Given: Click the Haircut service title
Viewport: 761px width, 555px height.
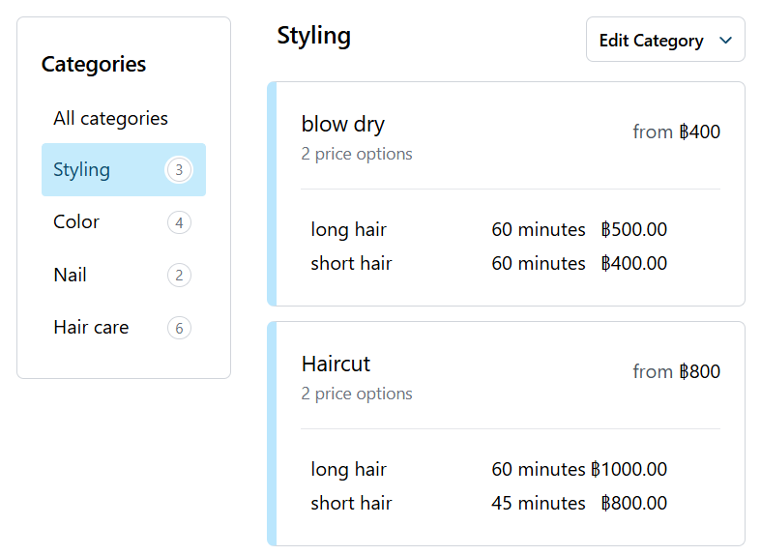Looking at the screenshot, I should click(x=336, y=365).
